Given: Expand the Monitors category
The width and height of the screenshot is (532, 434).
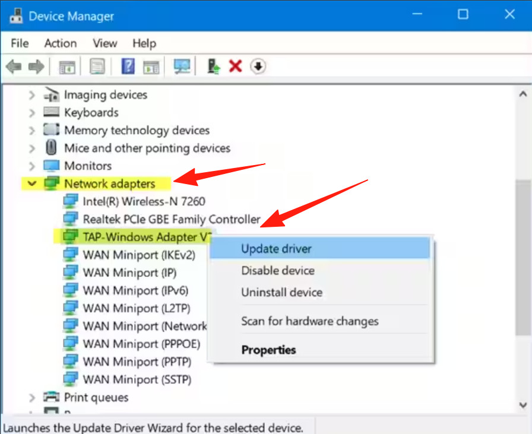Looking at the screenshot, I should coord(31,166).
